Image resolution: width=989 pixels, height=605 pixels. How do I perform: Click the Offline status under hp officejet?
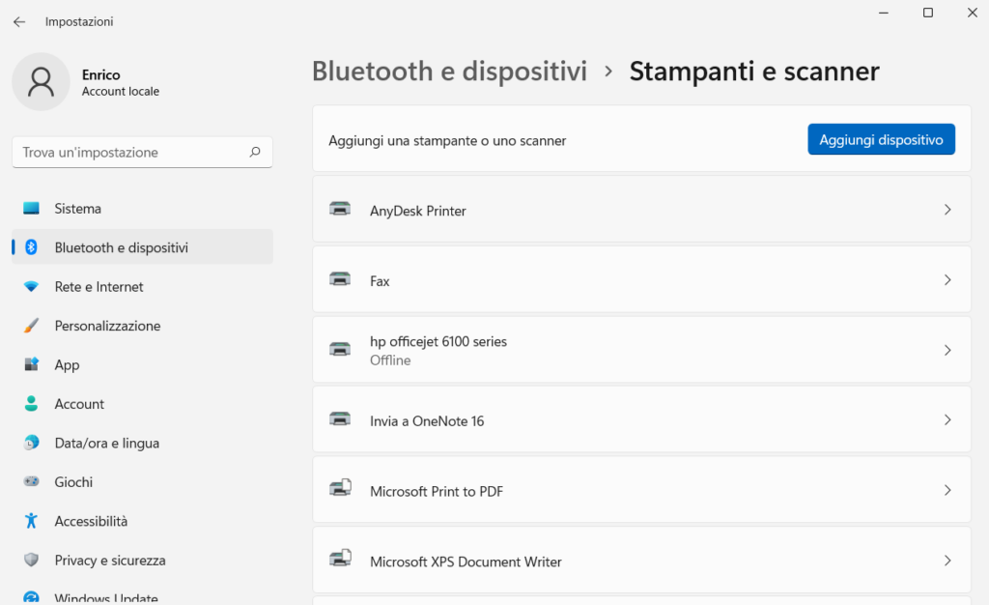pyautogui.click(x=390, y=360)
